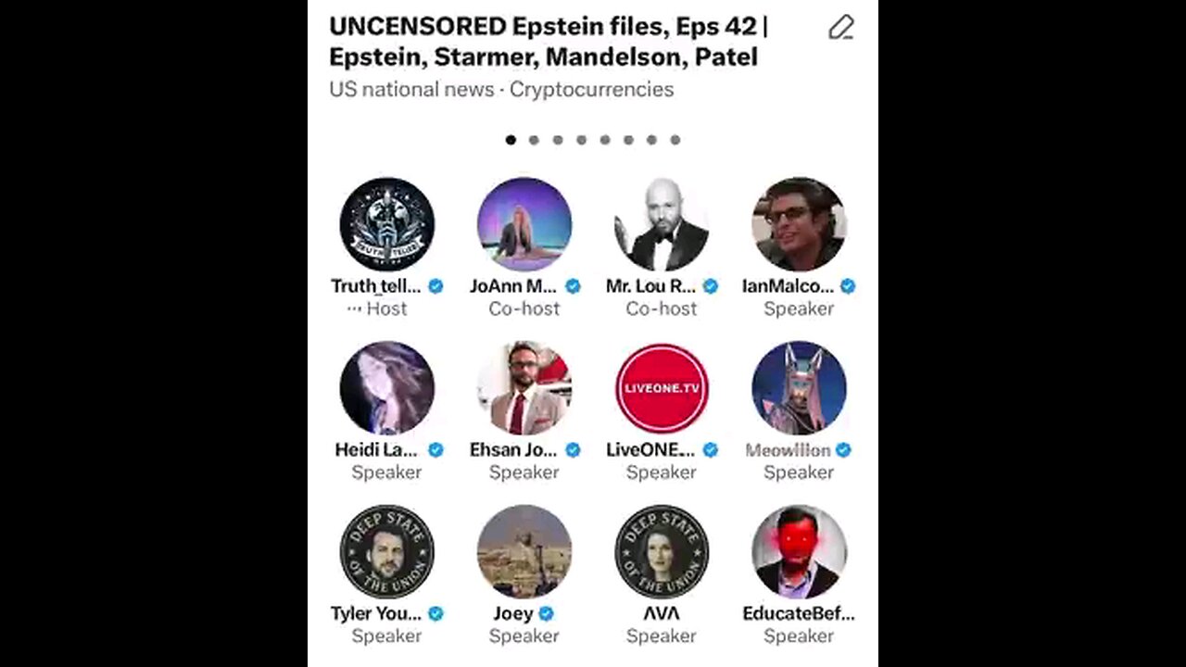Screen dimensions: 1186x667
Task: Click the edit pencil icon beside the title
Action: pyautogui.click(x=840, y=28)
